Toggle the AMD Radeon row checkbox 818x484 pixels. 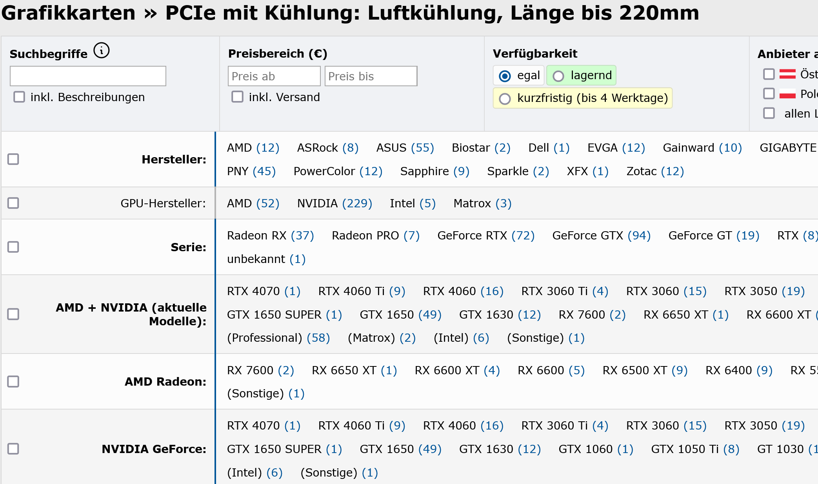(x=13, y=381)
